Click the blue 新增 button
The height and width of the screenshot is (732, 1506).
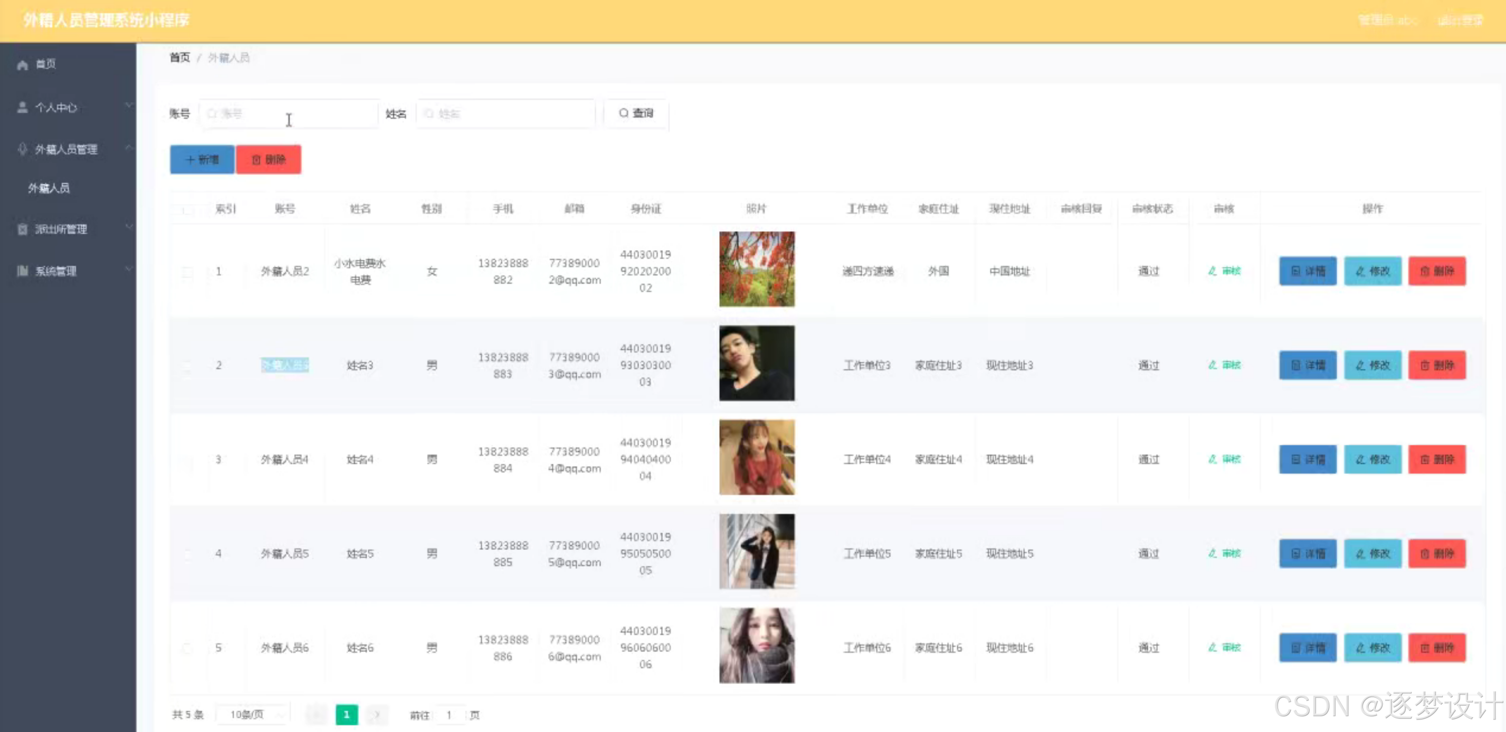202,159
